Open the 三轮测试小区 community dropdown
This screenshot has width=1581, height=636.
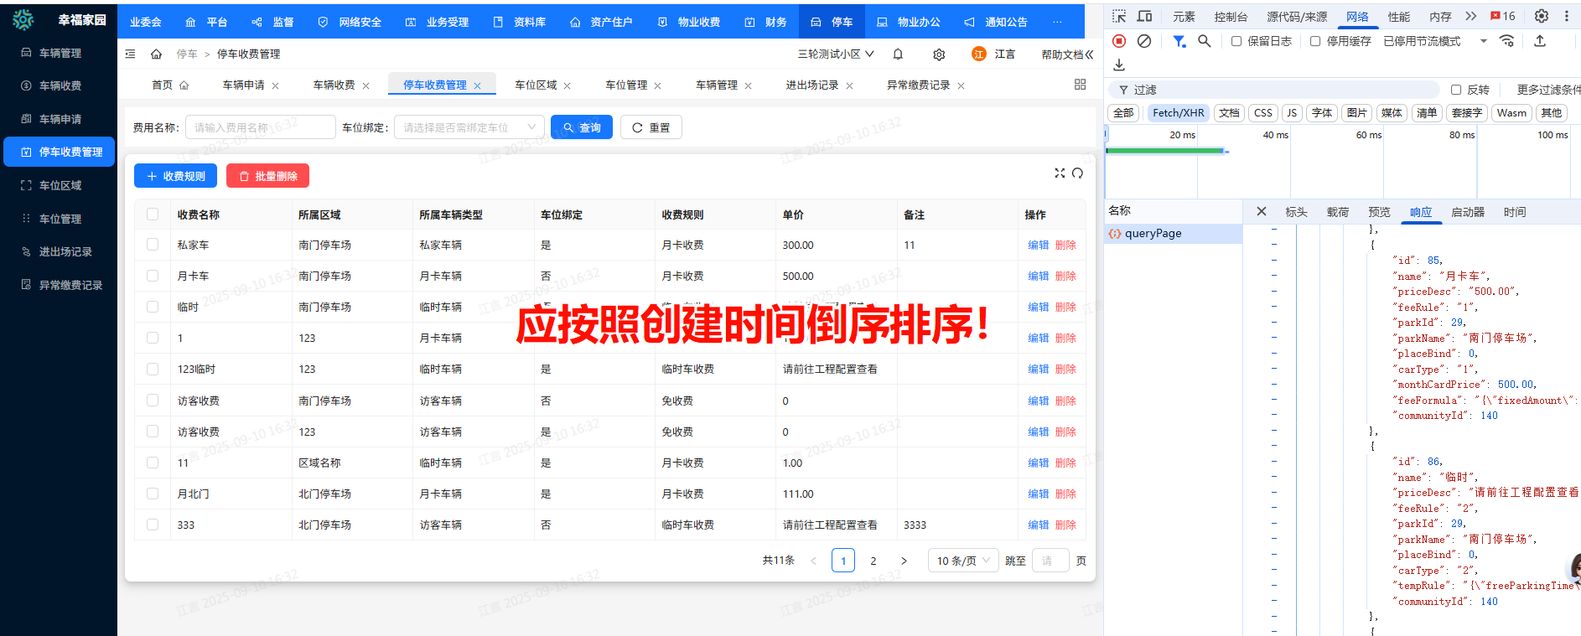click(835, 54)
